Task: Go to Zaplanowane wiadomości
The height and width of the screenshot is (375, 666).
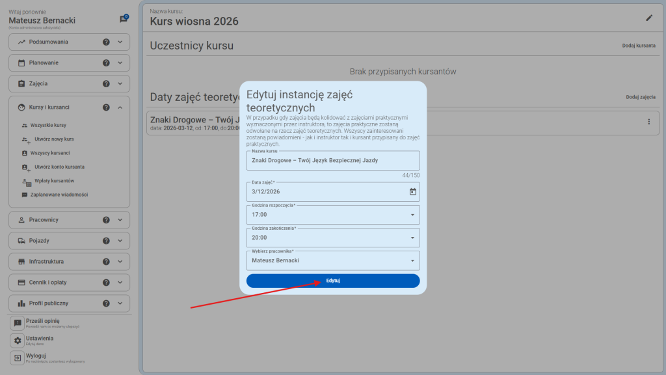Action: pyautogui.click(x=59, y=195)
